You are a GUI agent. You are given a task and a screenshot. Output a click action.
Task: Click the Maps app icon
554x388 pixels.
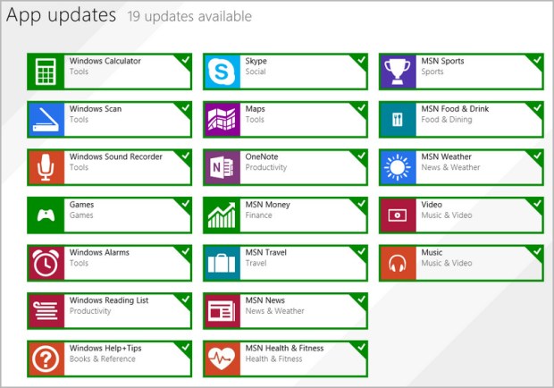click(221, 120)
